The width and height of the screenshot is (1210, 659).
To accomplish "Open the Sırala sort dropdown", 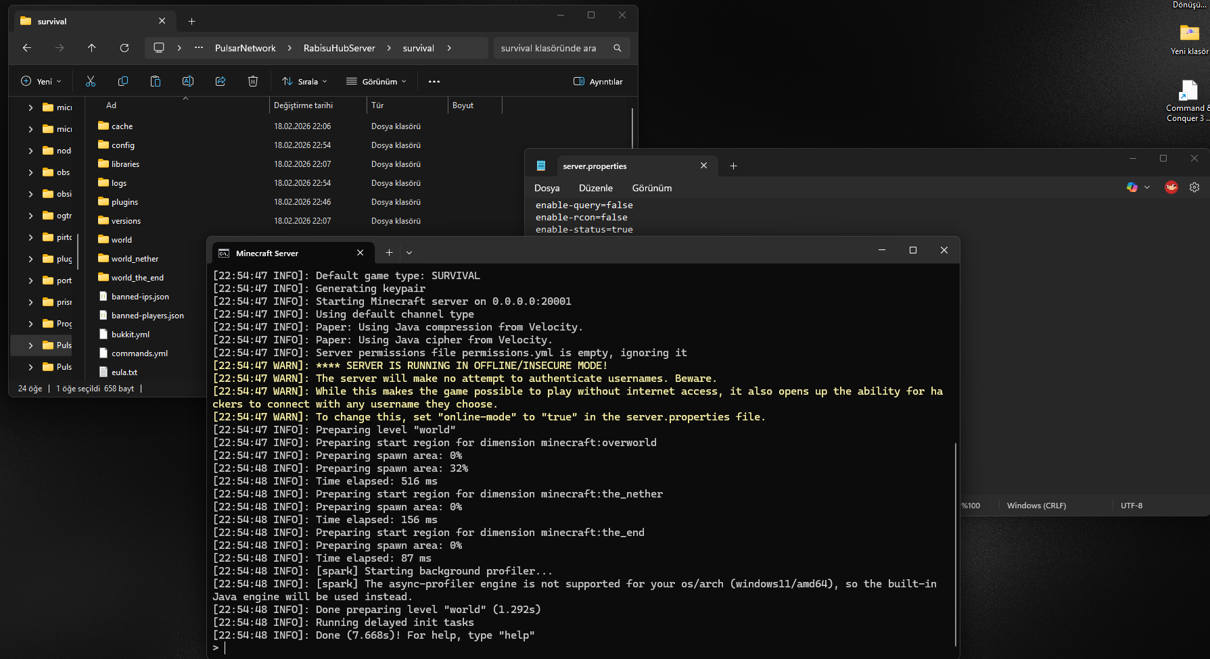I will tap(304, 82).
